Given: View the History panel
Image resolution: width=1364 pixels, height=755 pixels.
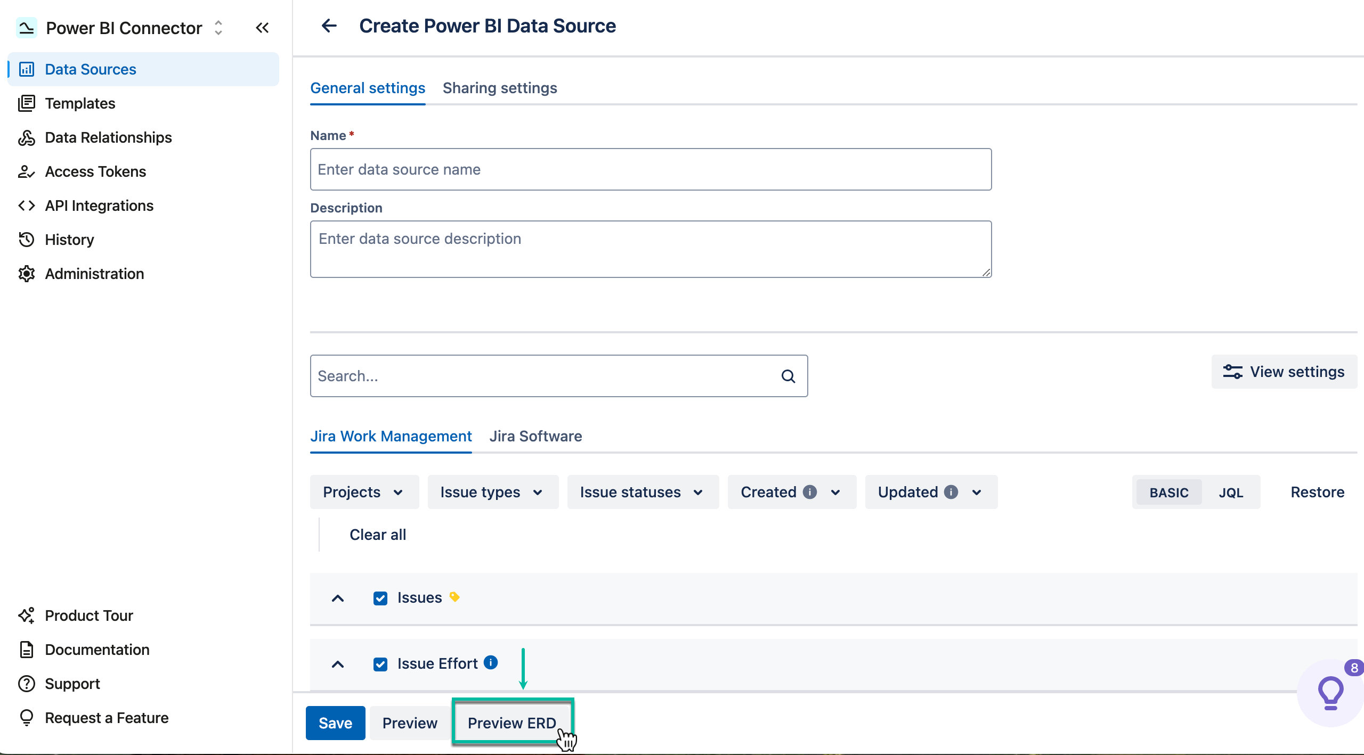Looking at the screenshot, I should coord(69,240).
